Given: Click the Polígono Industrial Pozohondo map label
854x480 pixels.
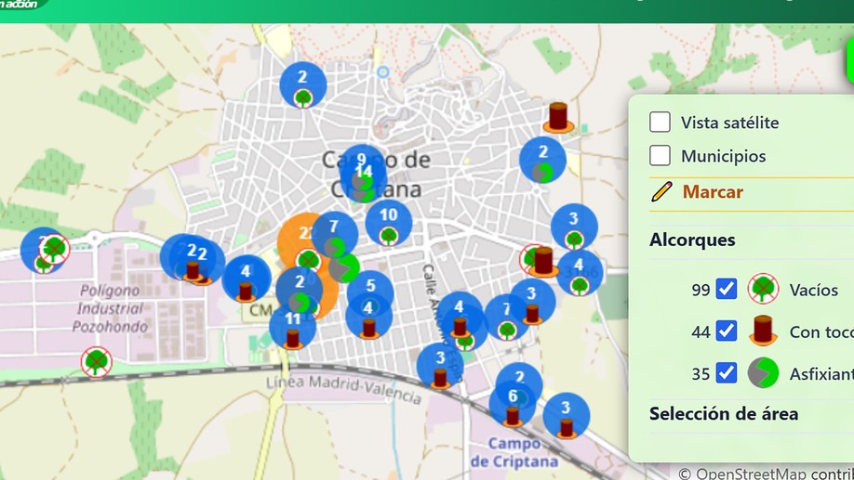Looking at the screenshot, I should coord(110,308).
